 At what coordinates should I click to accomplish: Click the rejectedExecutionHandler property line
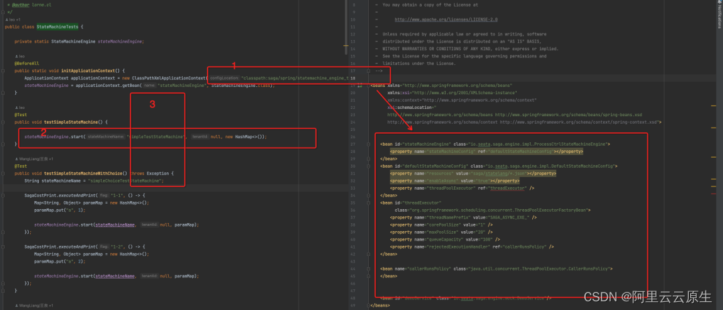(x=472, y=247)
